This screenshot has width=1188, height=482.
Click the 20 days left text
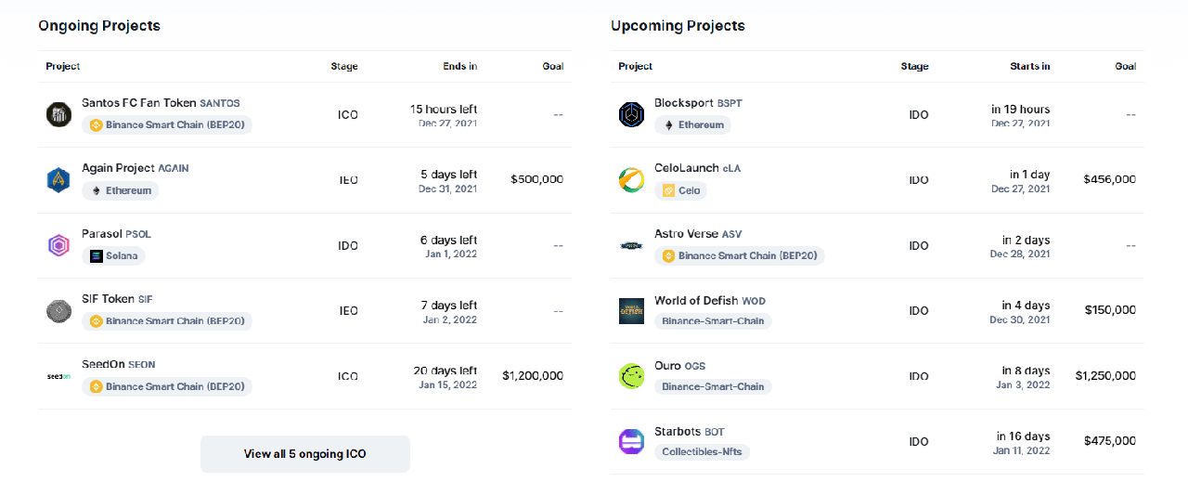445,371
